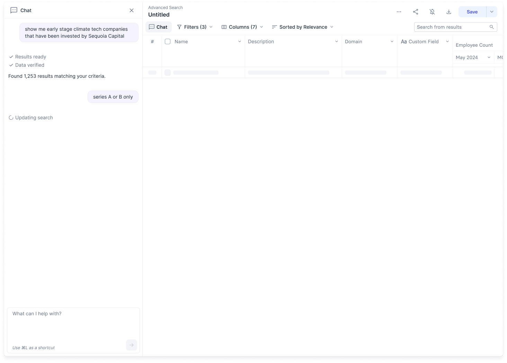The height and width of the screenshot is (363, 507).
Task: Click the What can I help with input
Action: 73,330
